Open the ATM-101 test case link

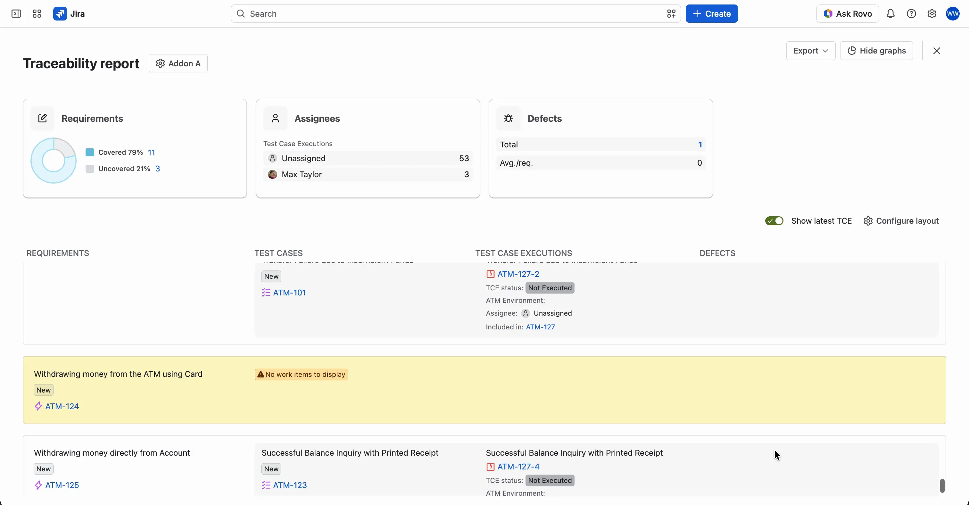coord(289,293)
